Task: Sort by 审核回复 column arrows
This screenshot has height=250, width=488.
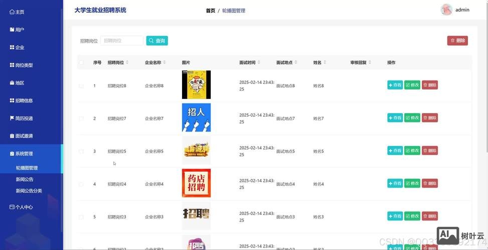Action: coord(370,62)
